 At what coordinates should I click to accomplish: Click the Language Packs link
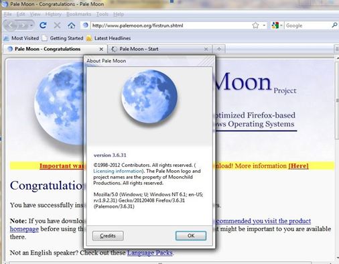click(150, 253)
